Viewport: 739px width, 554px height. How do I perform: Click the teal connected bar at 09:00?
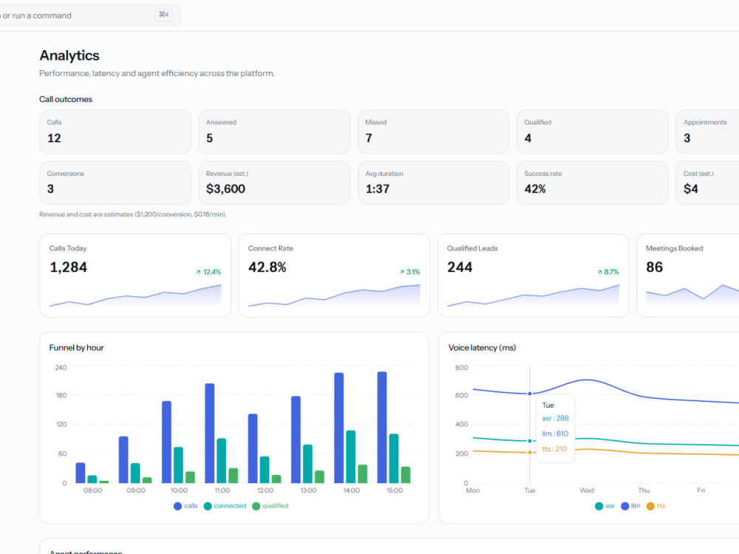pyautogui.click(x=135, y=473)
